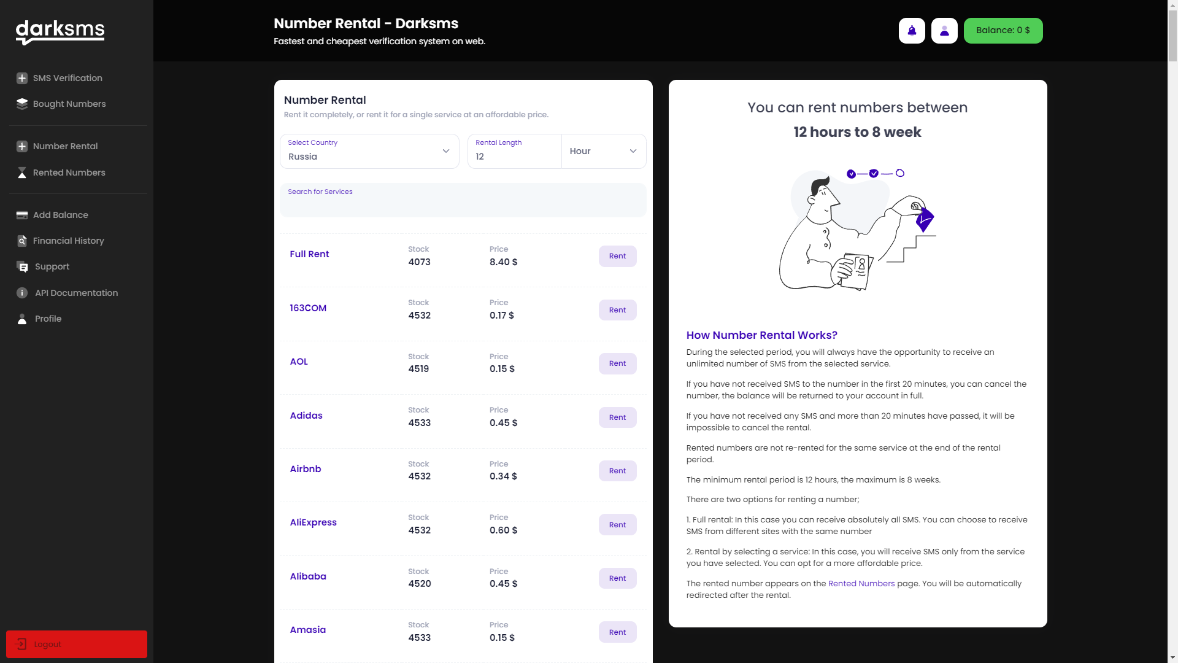Click the Financial History document icon

22,241
